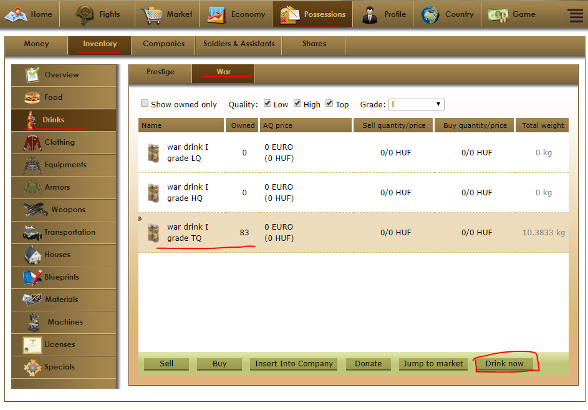
Task: Sort by the Owned column header
Action: point(243,125)
